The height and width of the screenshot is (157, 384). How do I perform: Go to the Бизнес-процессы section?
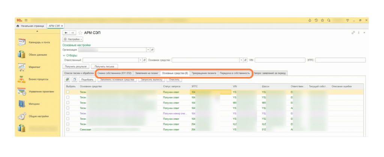click(x=37, y=79)
